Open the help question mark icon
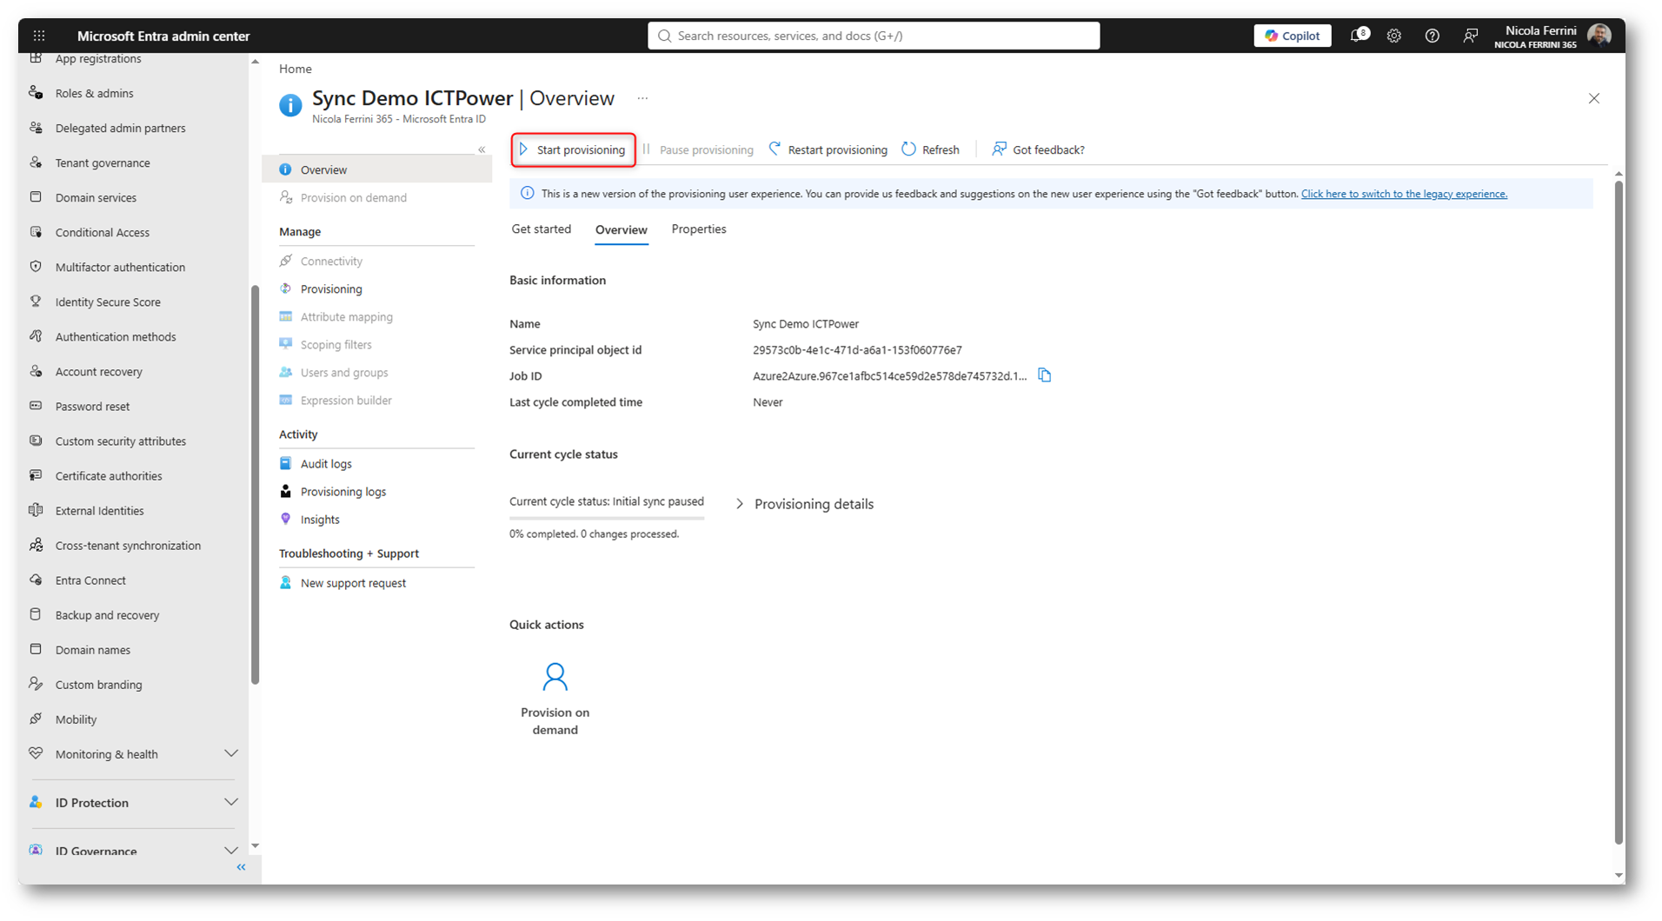1662x921 pixels. [x=1433, y=36]
